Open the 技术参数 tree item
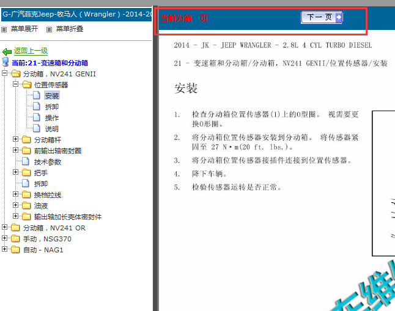The image size is (395, 311). click(x=48, y=162)
